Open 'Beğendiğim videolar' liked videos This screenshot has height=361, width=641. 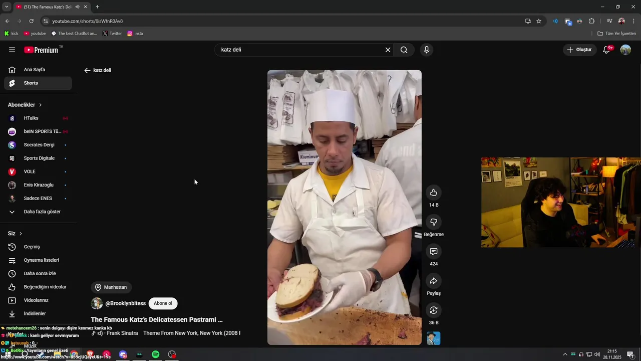38,287
